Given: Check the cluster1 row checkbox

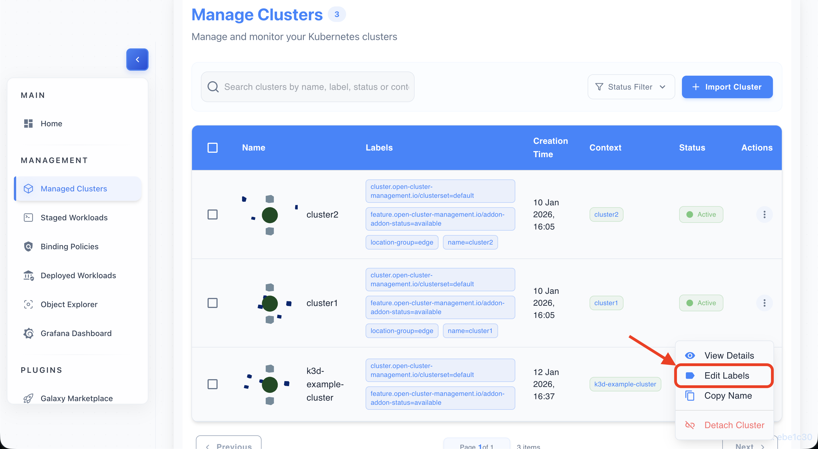Looking at the screenshot, I should click(x=213, y=303).
